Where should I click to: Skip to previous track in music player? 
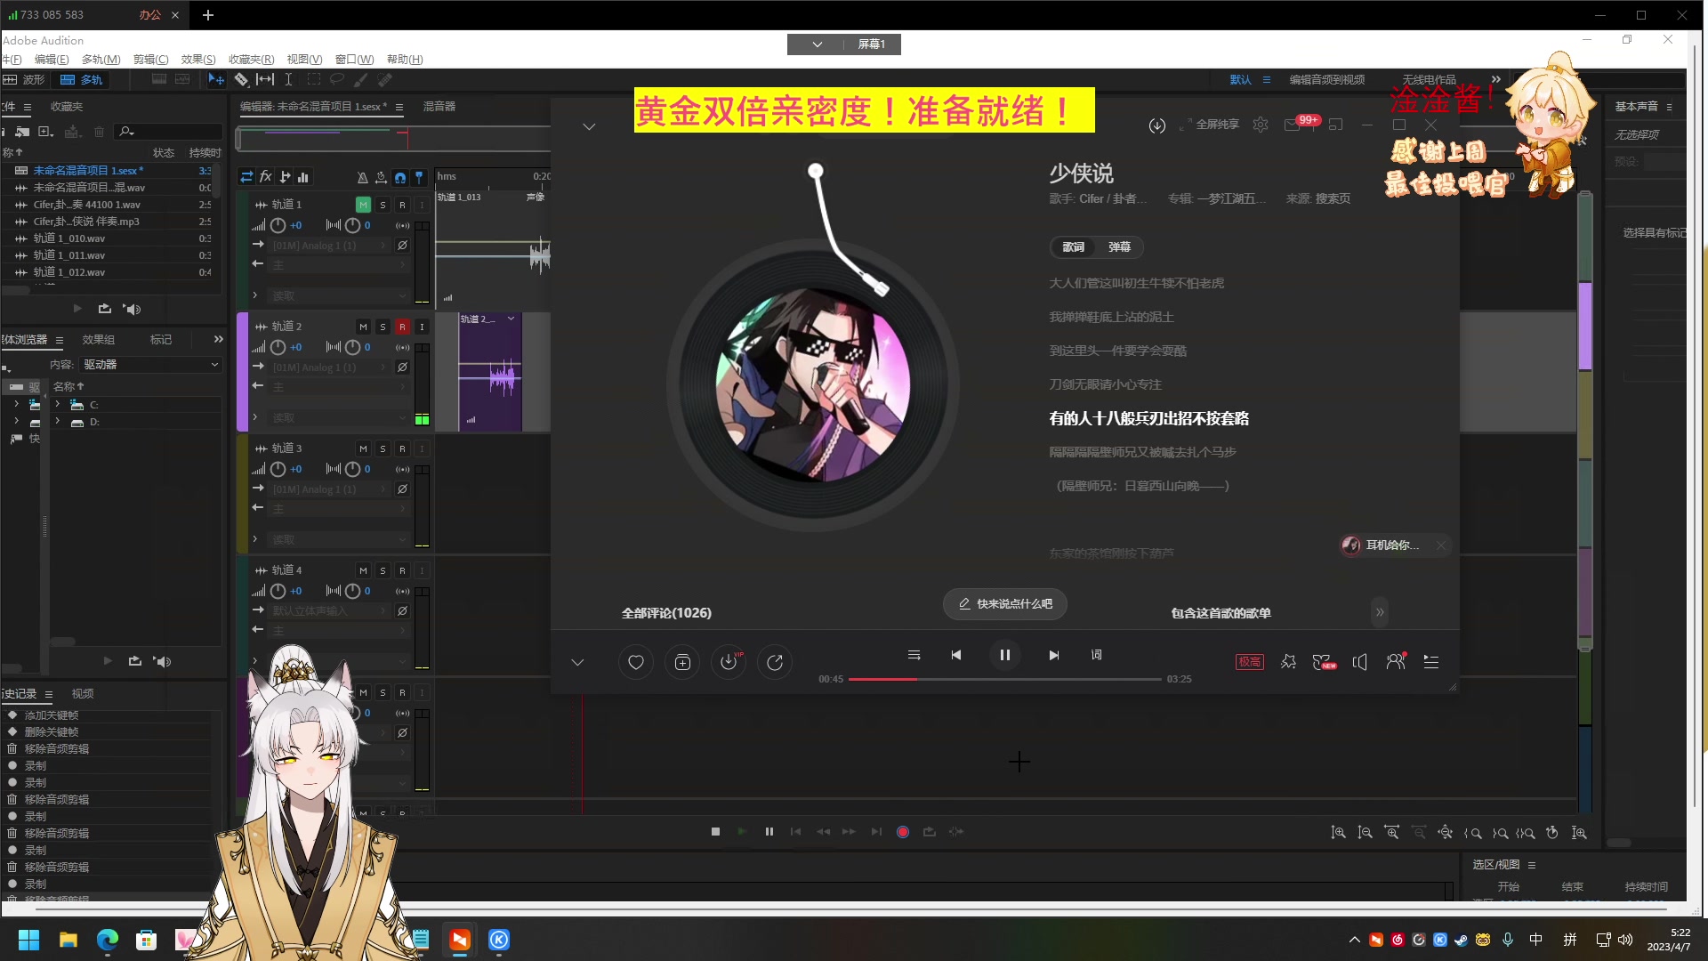pos(956,655)
